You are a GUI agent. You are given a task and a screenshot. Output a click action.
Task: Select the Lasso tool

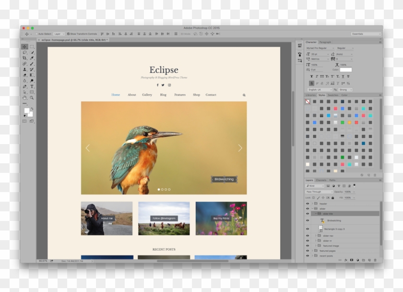(x=24, y=53)
